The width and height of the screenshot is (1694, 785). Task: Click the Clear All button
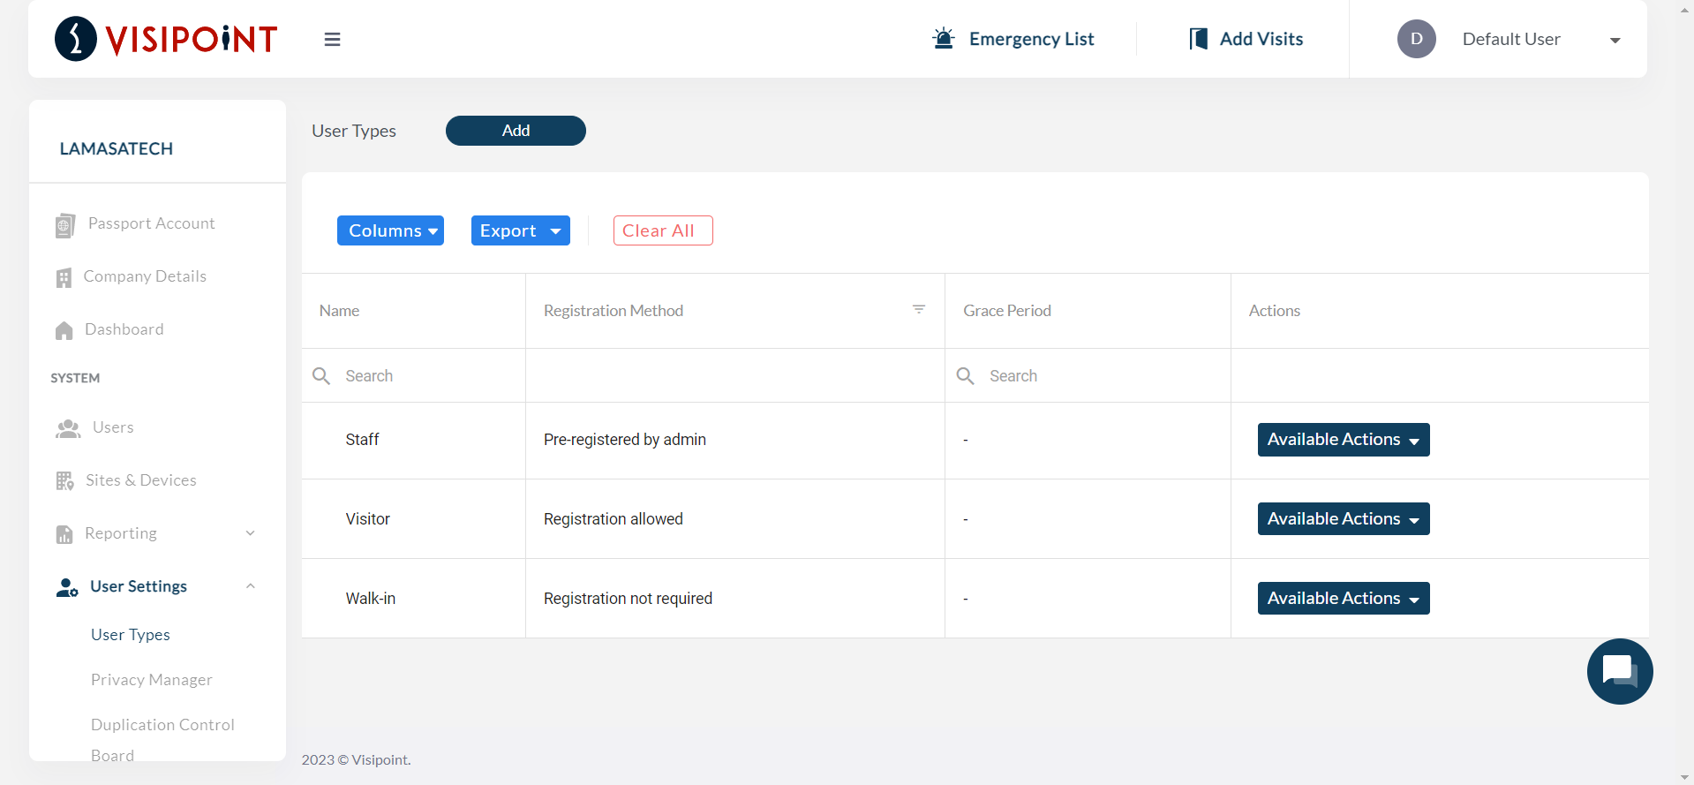click(x=662, y=230)
